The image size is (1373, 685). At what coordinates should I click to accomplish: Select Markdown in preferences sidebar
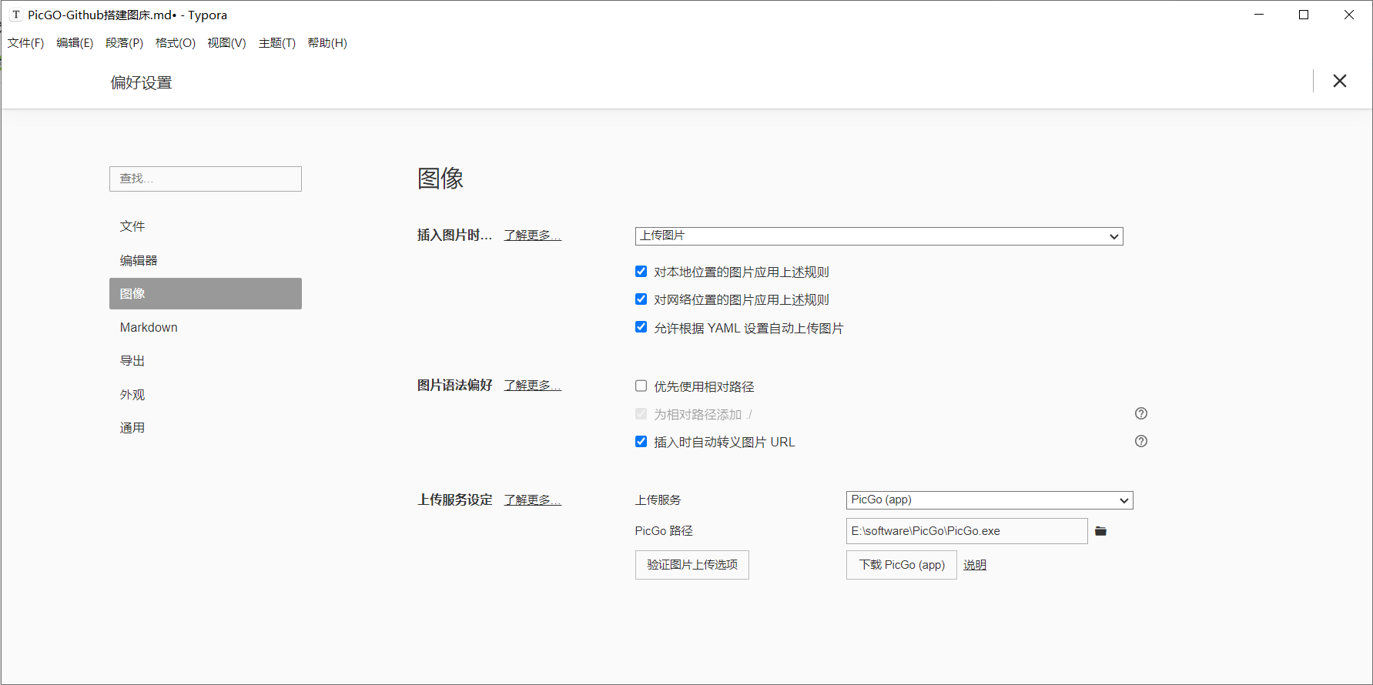[x=206, y=327]
